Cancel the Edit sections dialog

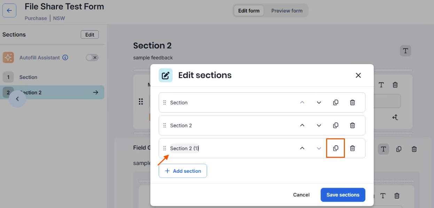301,195
